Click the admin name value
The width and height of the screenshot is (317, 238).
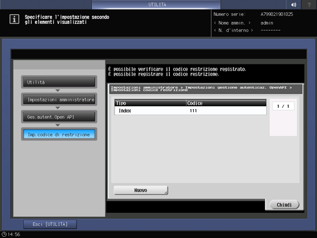pos(267,23)
